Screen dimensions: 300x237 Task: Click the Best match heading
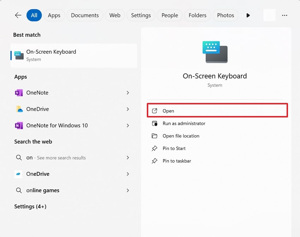pos(27,35)
